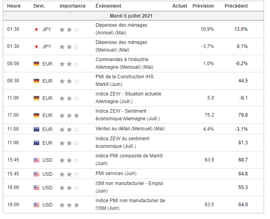Open Indice PMI non manufacturier de l'ISM
This screenshot has width=270, height=219.
130,204
